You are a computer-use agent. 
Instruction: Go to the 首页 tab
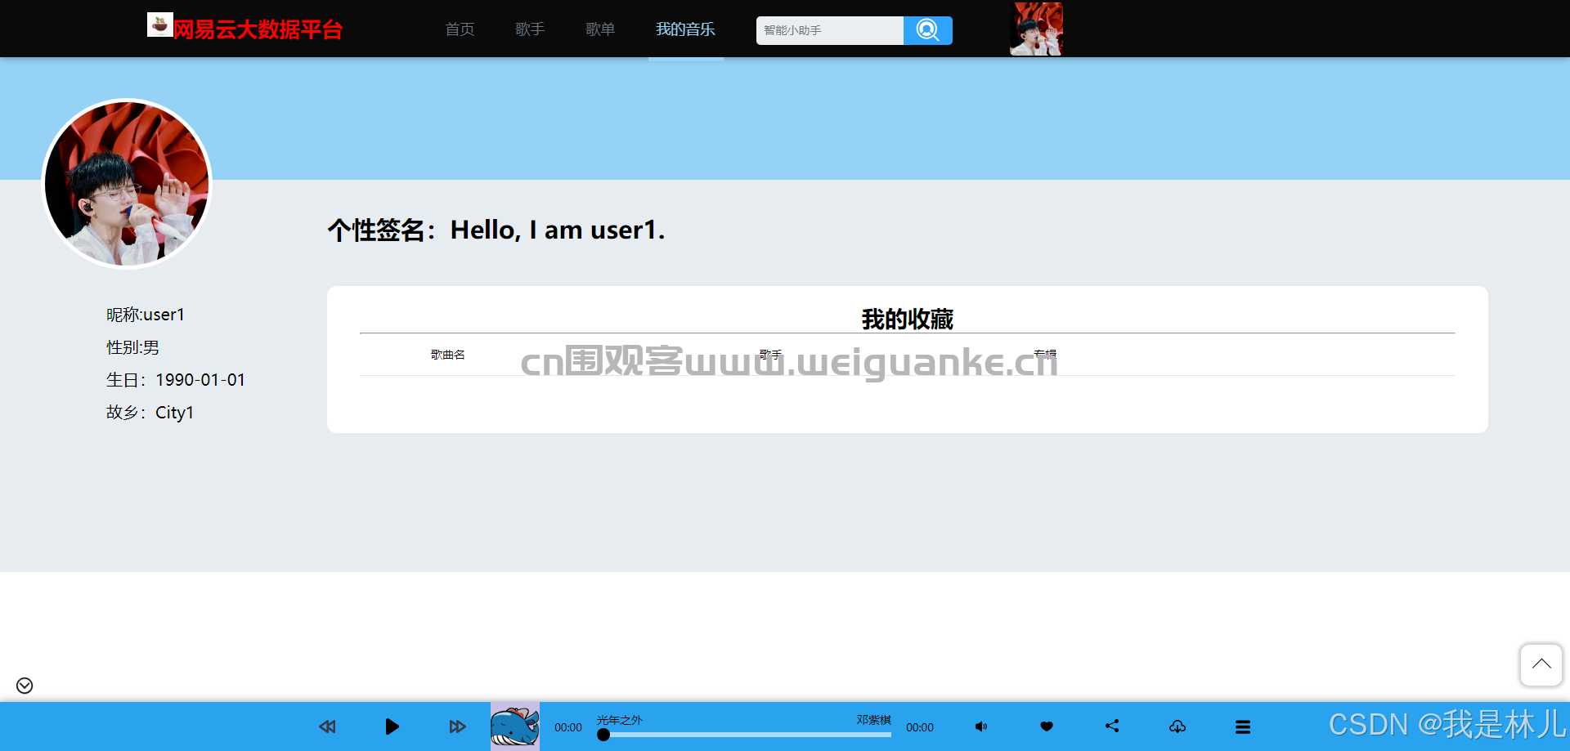(460, 29)
